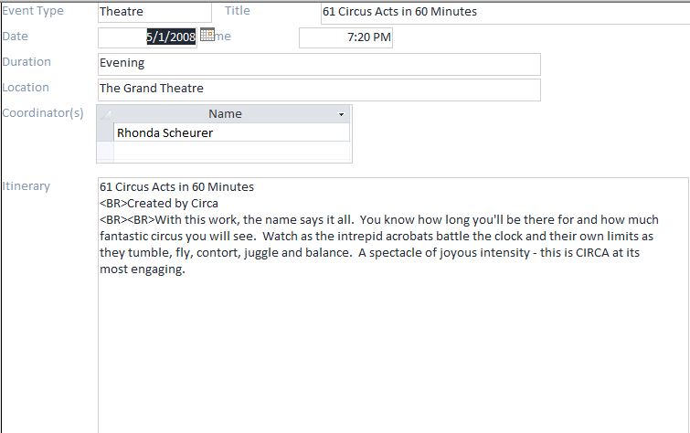Screen dimensions: 690x433
Task: Click the 'most engaging.' itinerary line
Action: [x=143, y=269]
